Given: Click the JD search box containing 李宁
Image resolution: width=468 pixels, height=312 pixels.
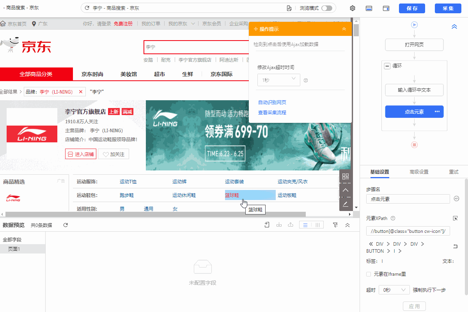Looking at the screenshot, I should pos(196,47).
